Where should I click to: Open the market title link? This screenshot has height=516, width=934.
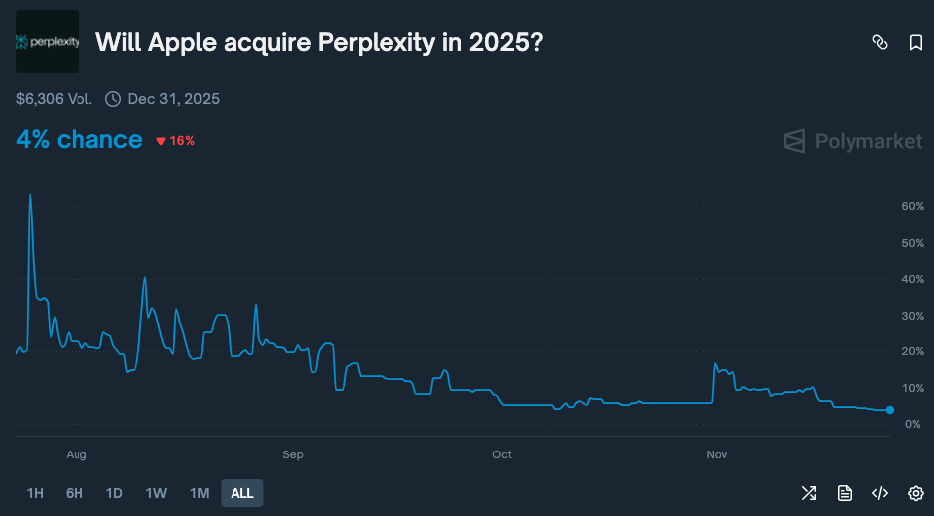pyautogui.click(x=318, y=42)
